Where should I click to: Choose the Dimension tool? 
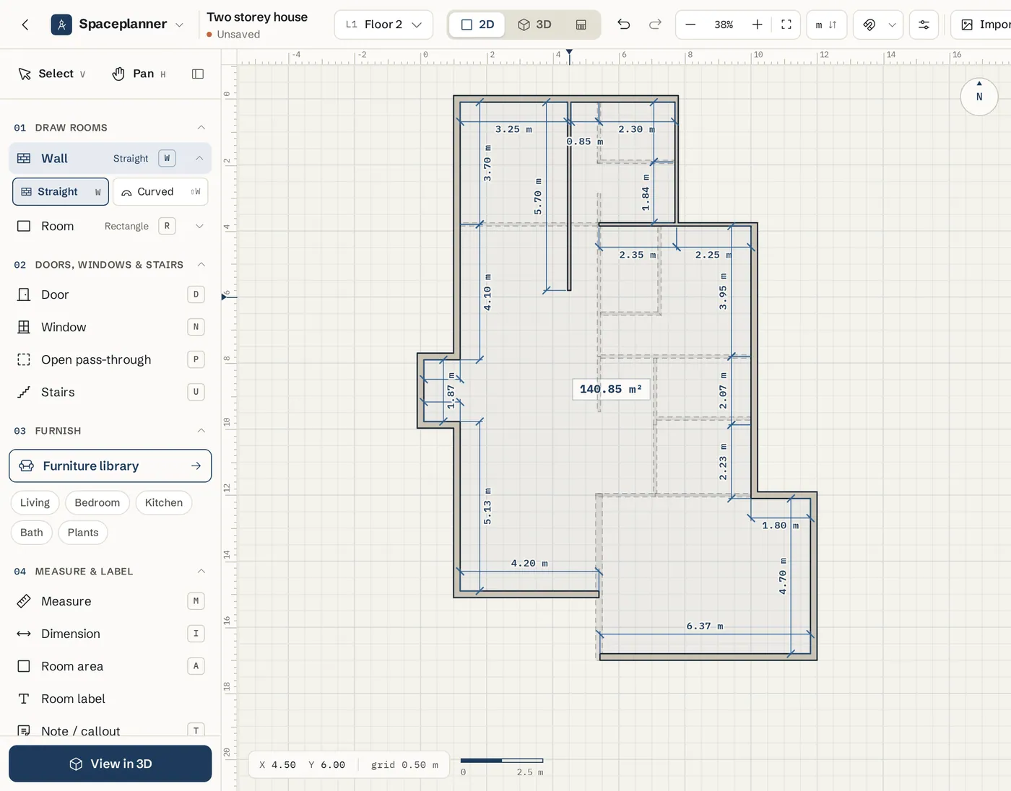[x=110, y=634]
